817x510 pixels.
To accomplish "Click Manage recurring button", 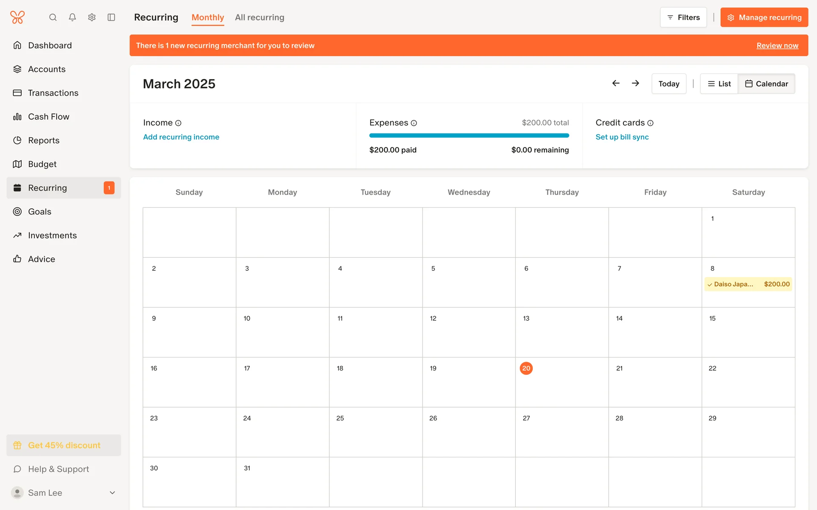I will click(x=764, y=17).
